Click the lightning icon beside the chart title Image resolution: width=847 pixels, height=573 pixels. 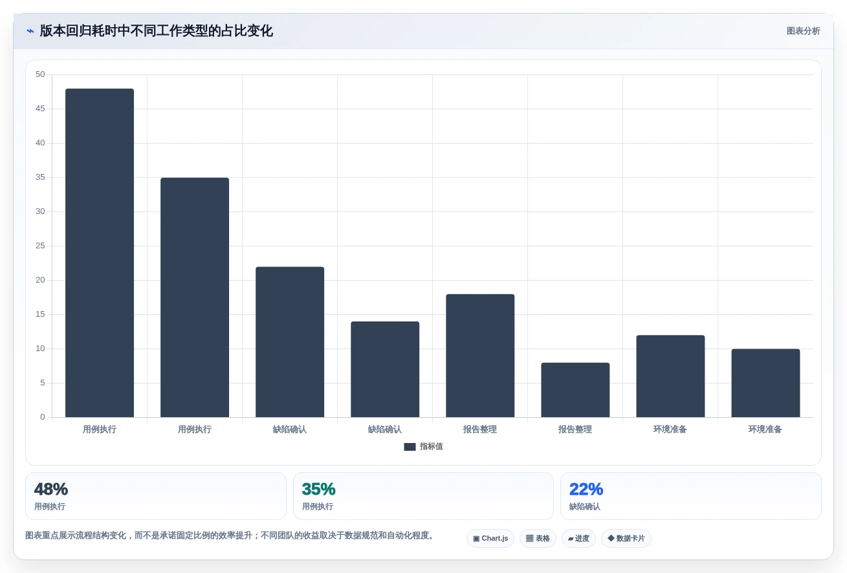click(x=30, y=31)
